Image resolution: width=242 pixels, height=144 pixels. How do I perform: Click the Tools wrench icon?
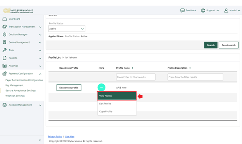[x=5, y=50]
